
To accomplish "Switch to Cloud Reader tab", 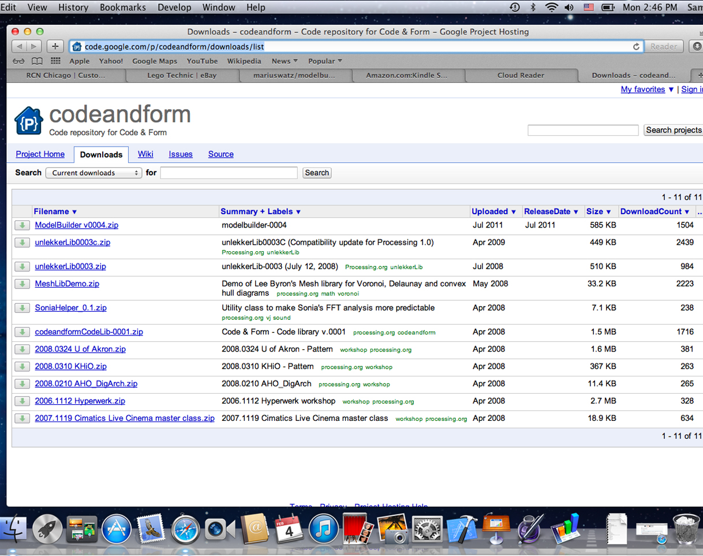I will pyautogui.click(x=521, y=76).
